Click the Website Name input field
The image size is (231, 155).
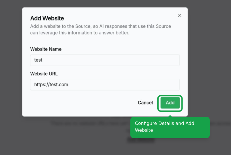[x=105, y=60]
